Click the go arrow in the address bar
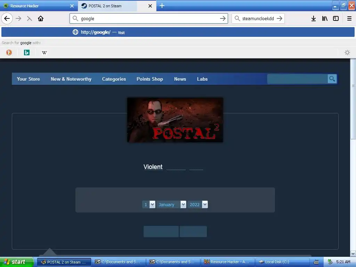This screenshot has width=356, height=267. (223, 19)
